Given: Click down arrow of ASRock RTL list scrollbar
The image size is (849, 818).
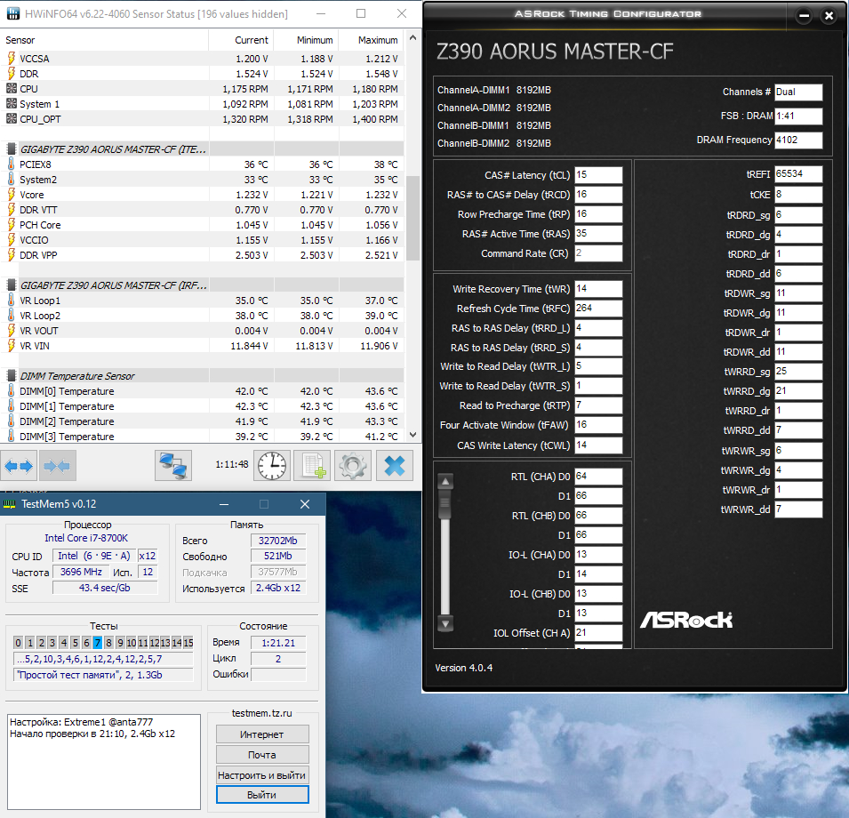Looking at the screenshot, I should click(x=445, y=623).
